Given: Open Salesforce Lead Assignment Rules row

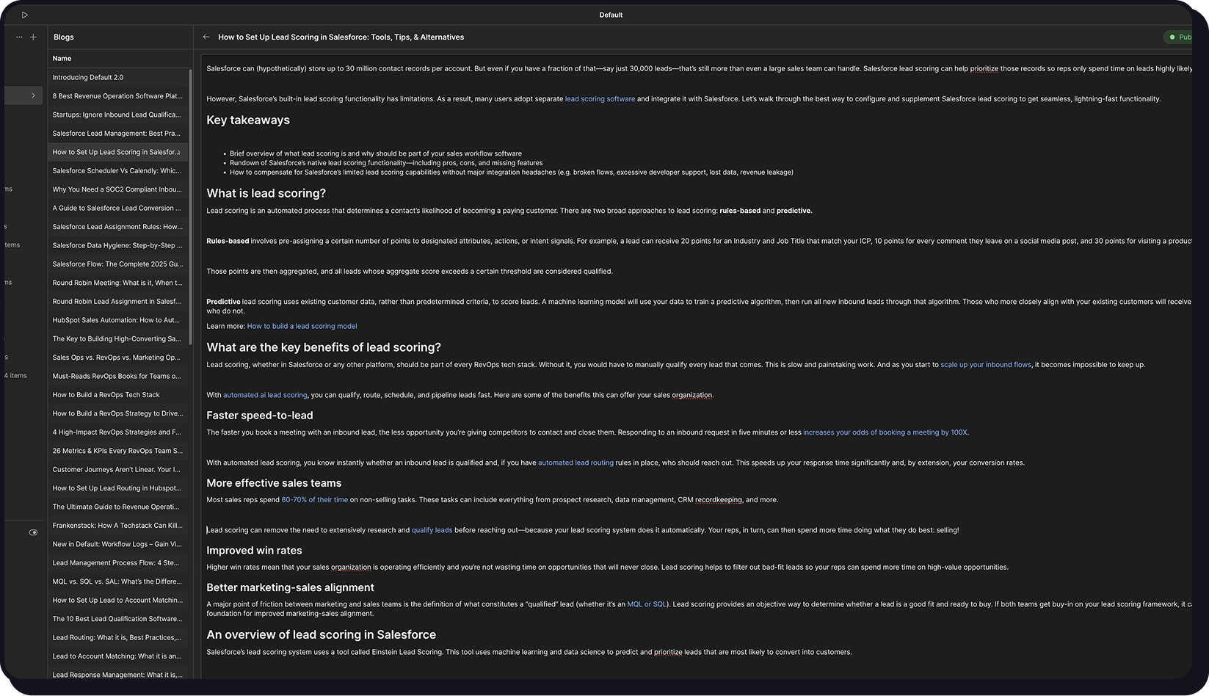Looking at the screenshot, I should (x=117, y=227).
